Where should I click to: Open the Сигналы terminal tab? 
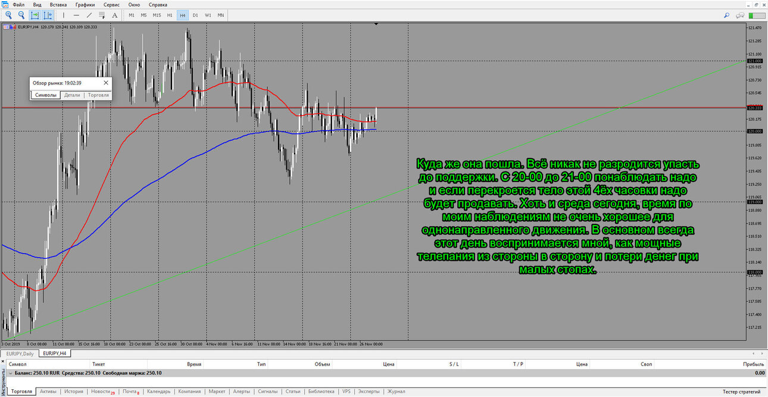point(268,391)
